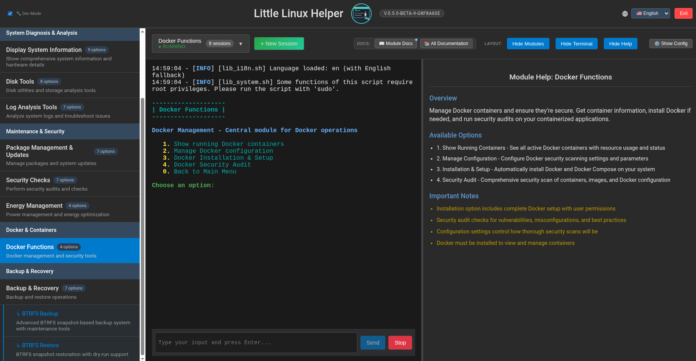Select Log Analysis Tools module
The image size is (696, 361).
[70, 111]
